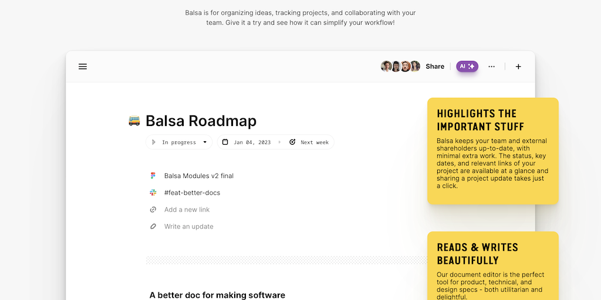Click the plus icon to add new
Screen dimensions: 601x300
coord(518,67)
